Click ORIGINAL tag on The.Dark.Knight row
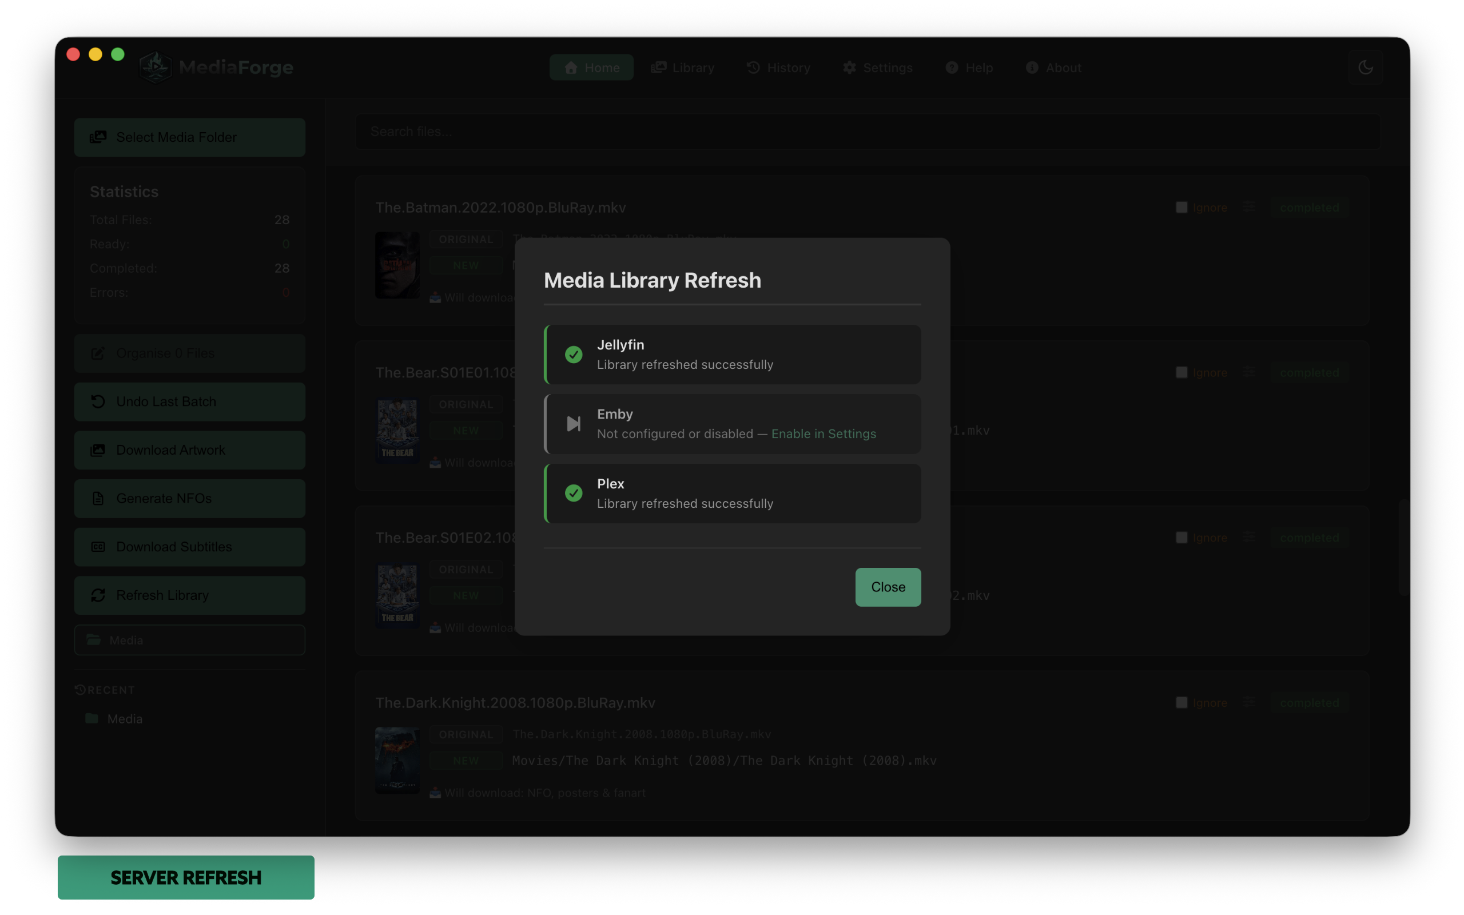This screenshot has width=1464, height=915. (466, 734)
